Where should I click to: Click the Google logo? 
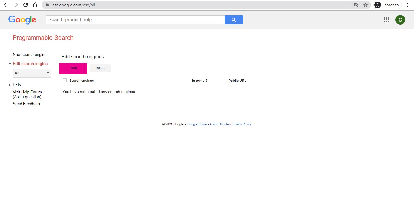click(22, 20)
